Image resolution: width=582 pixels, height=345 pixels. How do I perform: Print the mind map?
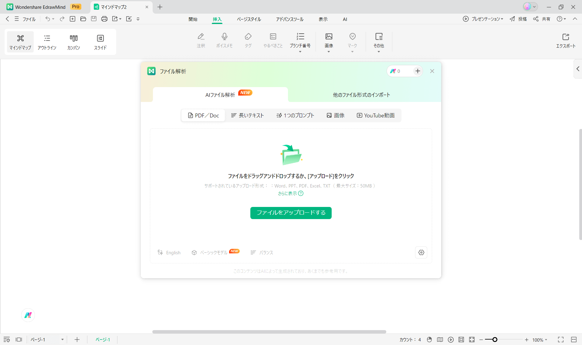coord(104,19)
